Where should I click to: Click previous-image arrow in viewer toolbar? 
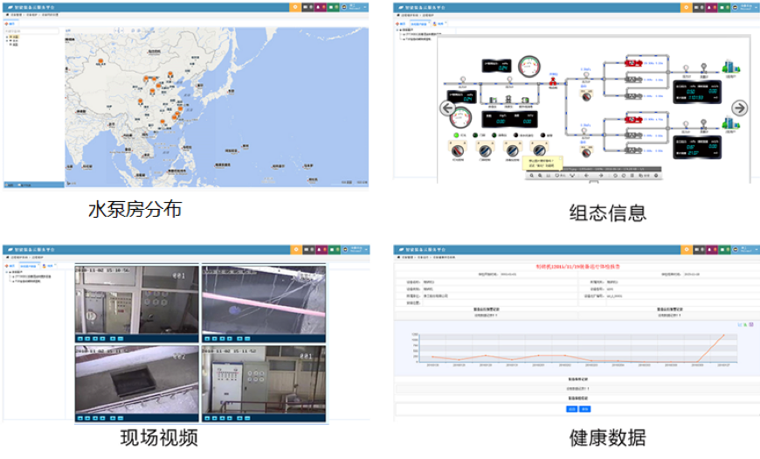pyautogui.click(x=586, y=176)
